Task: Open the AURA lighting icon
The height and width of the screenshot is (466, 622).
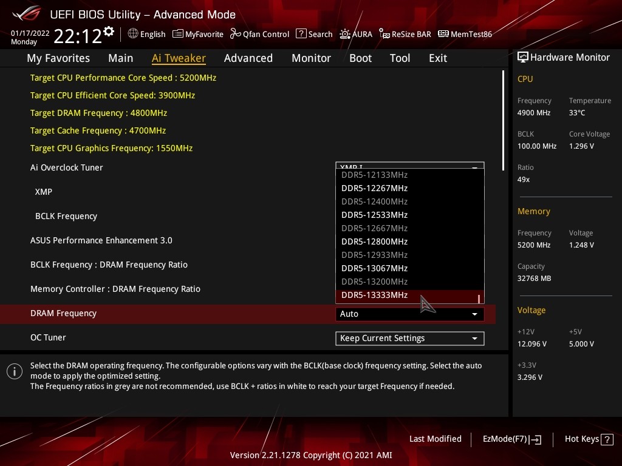Action: (x=345, y=34)
